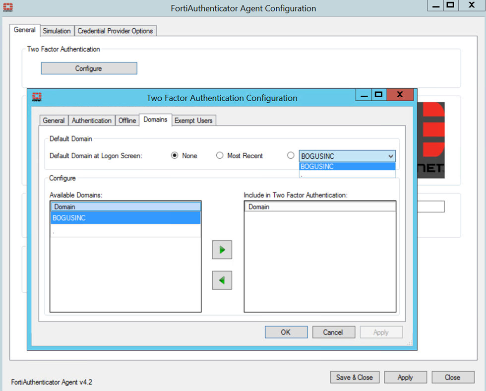Select the General tab of the Agent Configuration window
Image resolution: width=486 pixels, height=391 pixels.
(x=24, y=30)
